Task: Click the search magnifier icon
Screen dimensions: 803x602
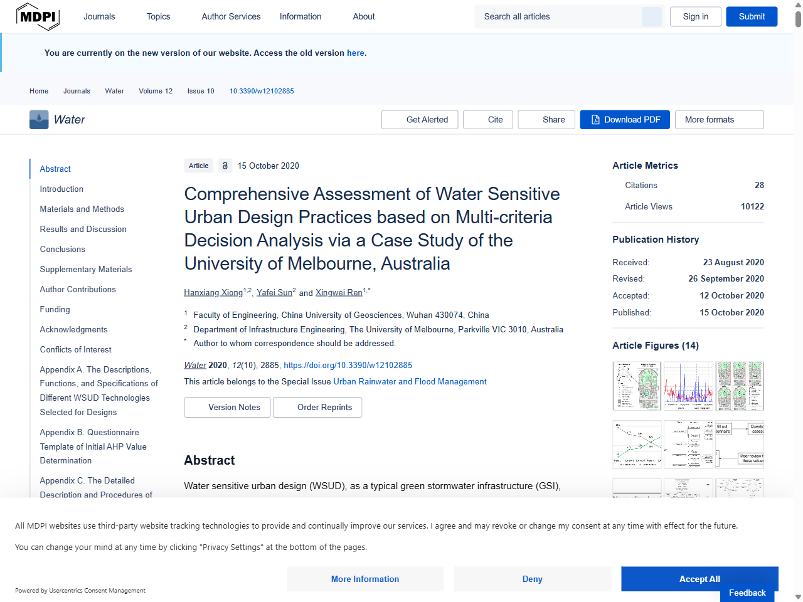Action: point(651,16)
